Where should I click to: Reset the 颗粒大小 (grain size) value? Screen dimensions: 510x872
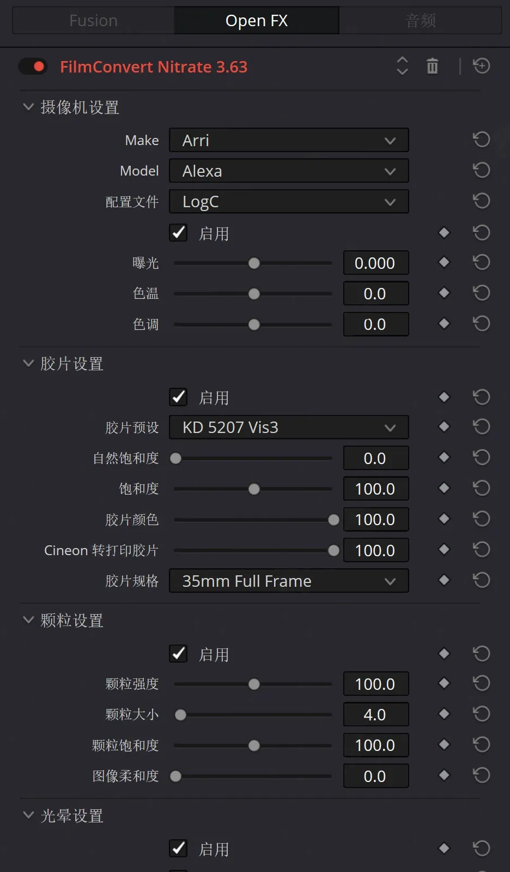point(481,714)
